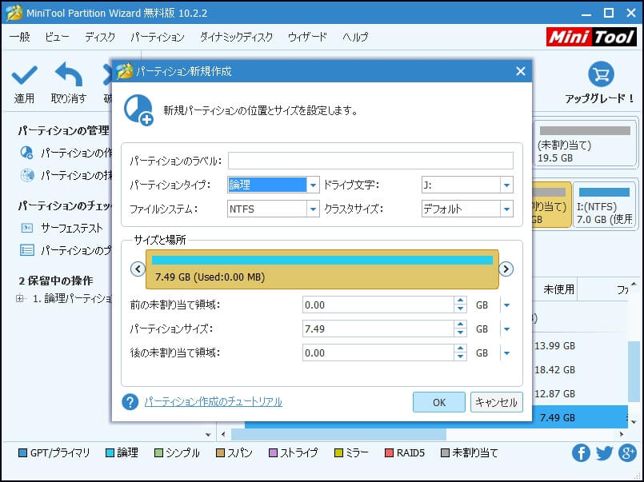Click the 後の未割り当て領域 value field
This screenshot has width=644, height=482.
(x=378, y=353)
